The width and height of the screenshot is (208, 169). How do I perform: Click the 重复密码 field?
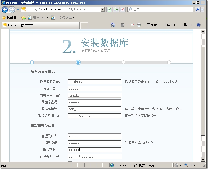click(x=94, y=150)
